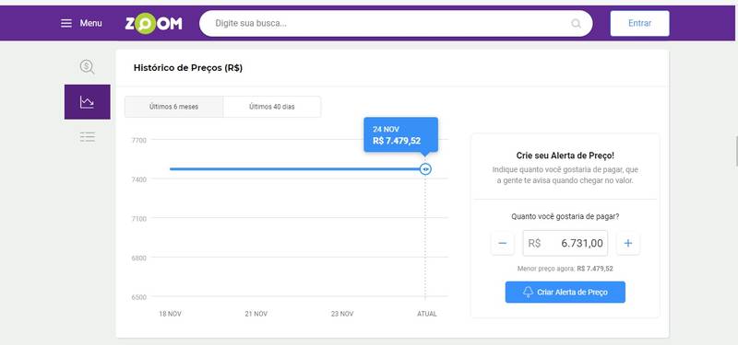Click the 7700 y-axis value
The width and height of the screenshot is (738, 345).
point(139,140)
